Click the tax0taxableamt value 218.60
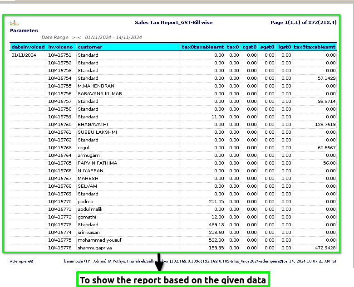The height and width of the screenshot is (287, 354). [x=216, y=233]
